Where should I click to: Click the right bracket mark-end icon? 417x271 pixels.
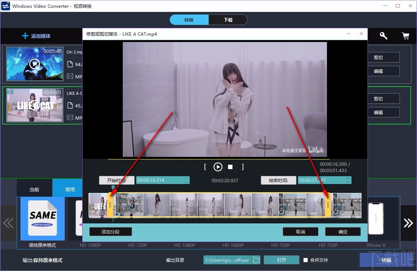point(243,167)
